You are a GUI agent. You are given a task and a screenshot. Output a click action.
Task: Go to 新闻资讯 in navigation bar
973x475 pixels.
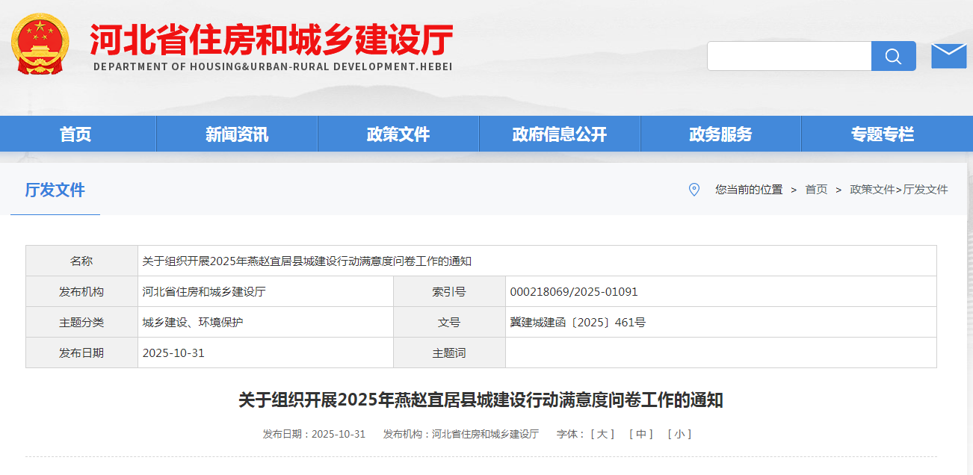click(237, 134)
